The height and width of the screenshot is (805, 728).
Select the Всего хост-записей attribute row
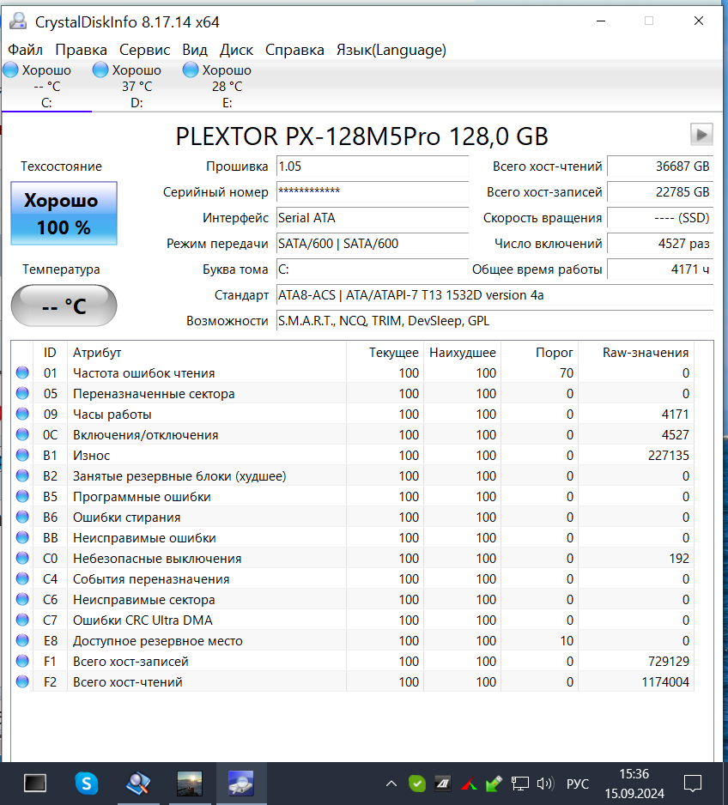point(352,661)
